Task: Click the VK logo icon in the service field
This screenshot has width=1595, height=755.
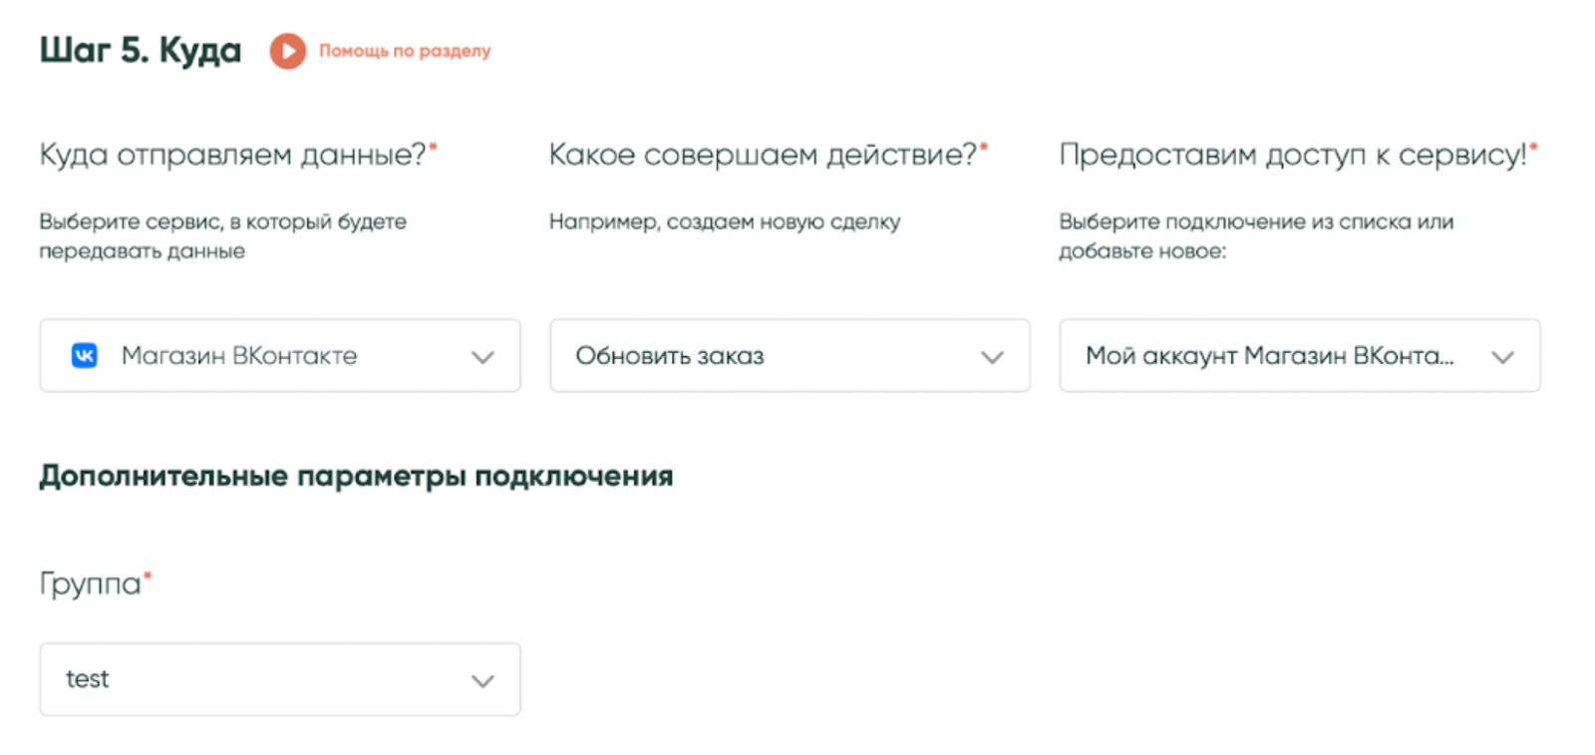Action: tap(85, 356)
